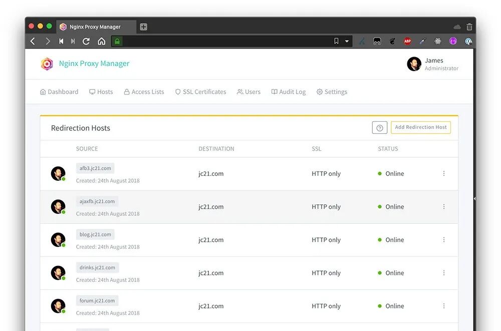Click owner avatar in afb3.jc21.com row

(58, 173)
